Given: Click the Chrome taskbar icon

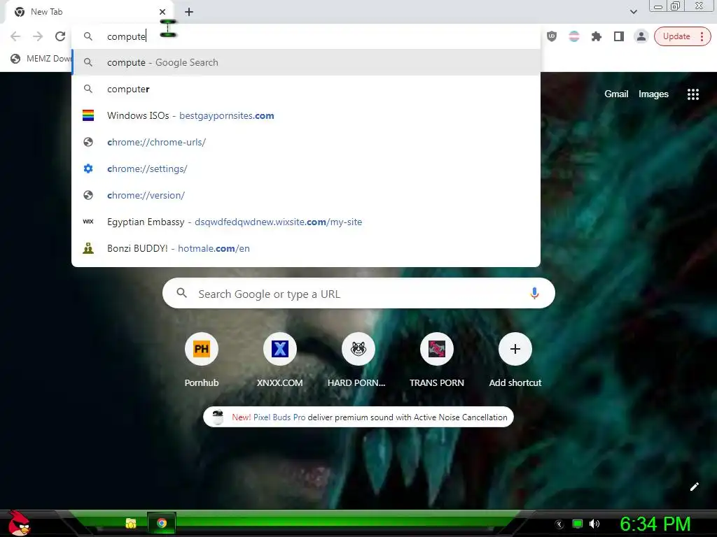Looking at the screenshot, I should point(162,523).
